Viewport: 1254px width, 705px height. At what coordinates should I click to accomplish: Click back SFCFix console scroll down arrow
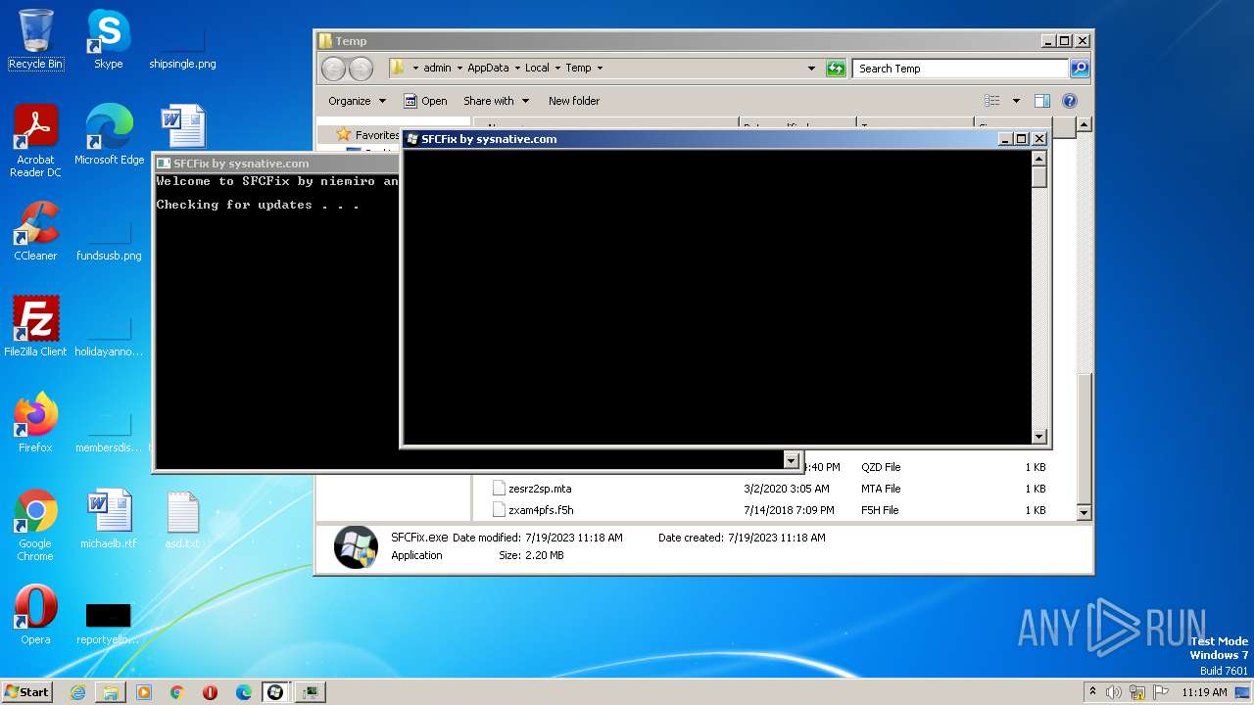pyautogui.click(x=792, y=460)
